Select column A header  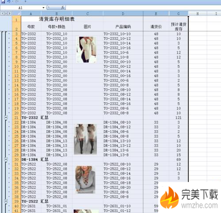coord(31,14)
